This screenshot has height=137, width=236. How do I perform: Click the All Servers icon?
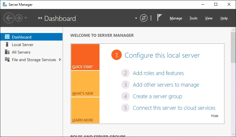click(x=7, y=52)
